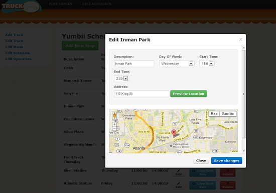
Task: Click the red location marker pin
Action: click(x=174, y=133)
